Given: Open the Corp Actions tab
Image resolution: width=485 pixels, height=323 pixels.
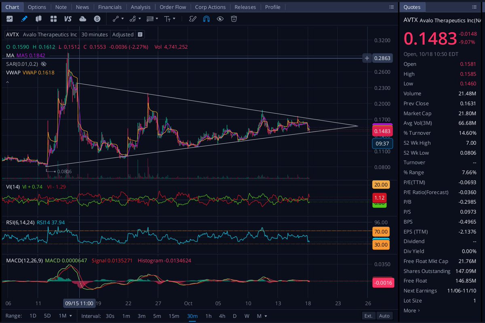Looking at the screenshot, I should point(210,7).
